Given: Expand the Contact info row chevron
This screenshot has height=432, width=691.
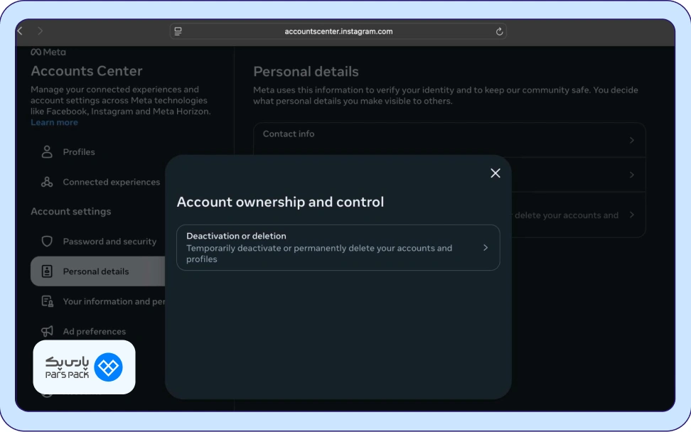Looking at the screenshot, I should click(x=631, y=141).
